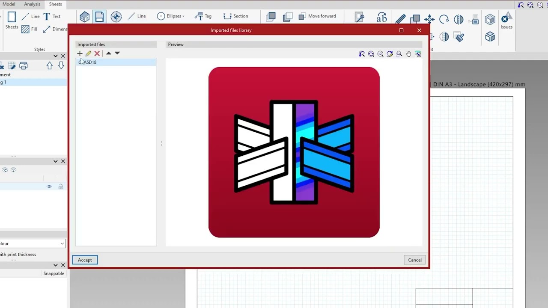Open the Sheets tab

pos(55,4)
